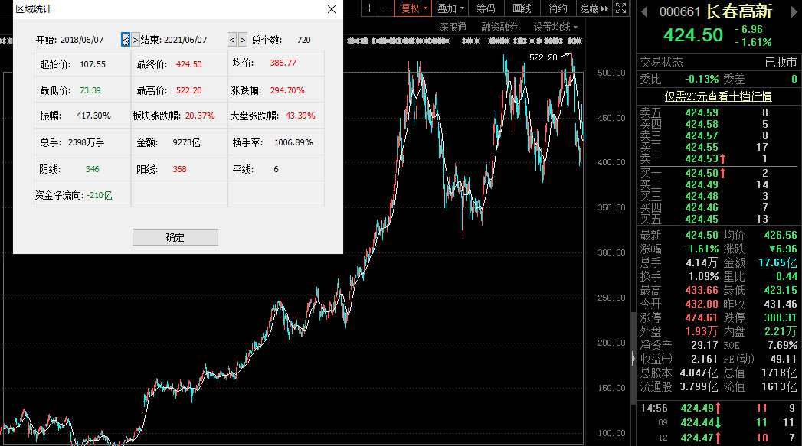This screenshot has width=802, height=446.
Task: Expand the 设置均线 dropdown
Action: (555, 27)
